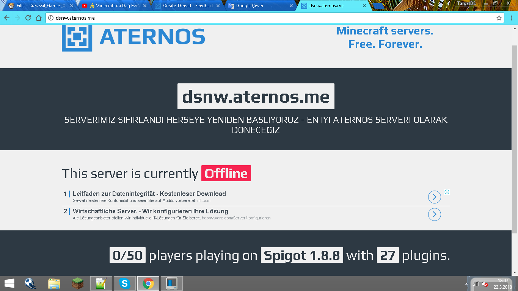Open the muted volume tray icon
Image resolution: width=518 pixels, height=291 pixels.
(x=485, y=284)
